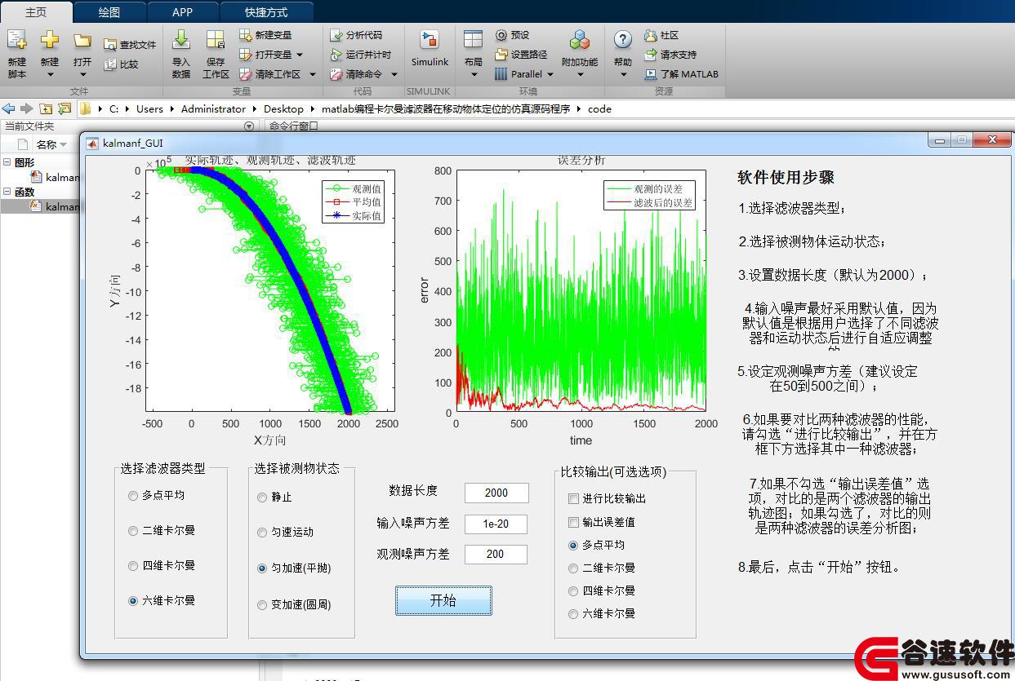The image size is (1015, 681).
Task: Click the 帮助 question mark icon
Action: click(x=623, y=40)
